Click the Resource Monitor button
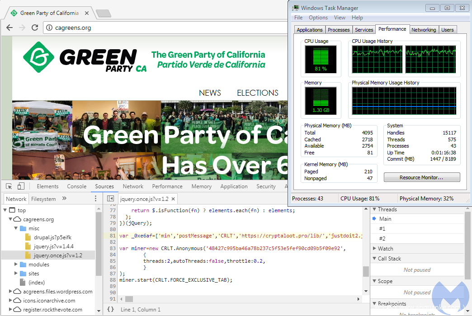 (421, 177)
